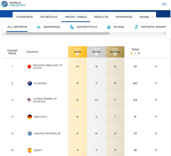Click the Gold column header
The image size is (171, 156).
[x=77, y=52]
